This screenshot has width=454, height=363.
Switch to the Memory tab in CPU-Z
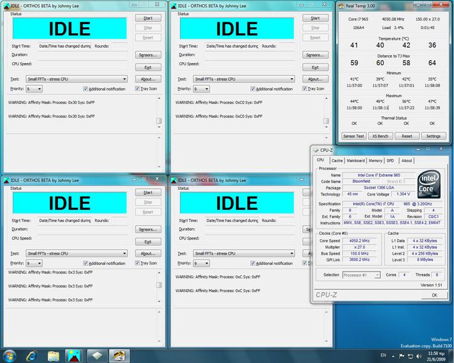tap(375, 161)
